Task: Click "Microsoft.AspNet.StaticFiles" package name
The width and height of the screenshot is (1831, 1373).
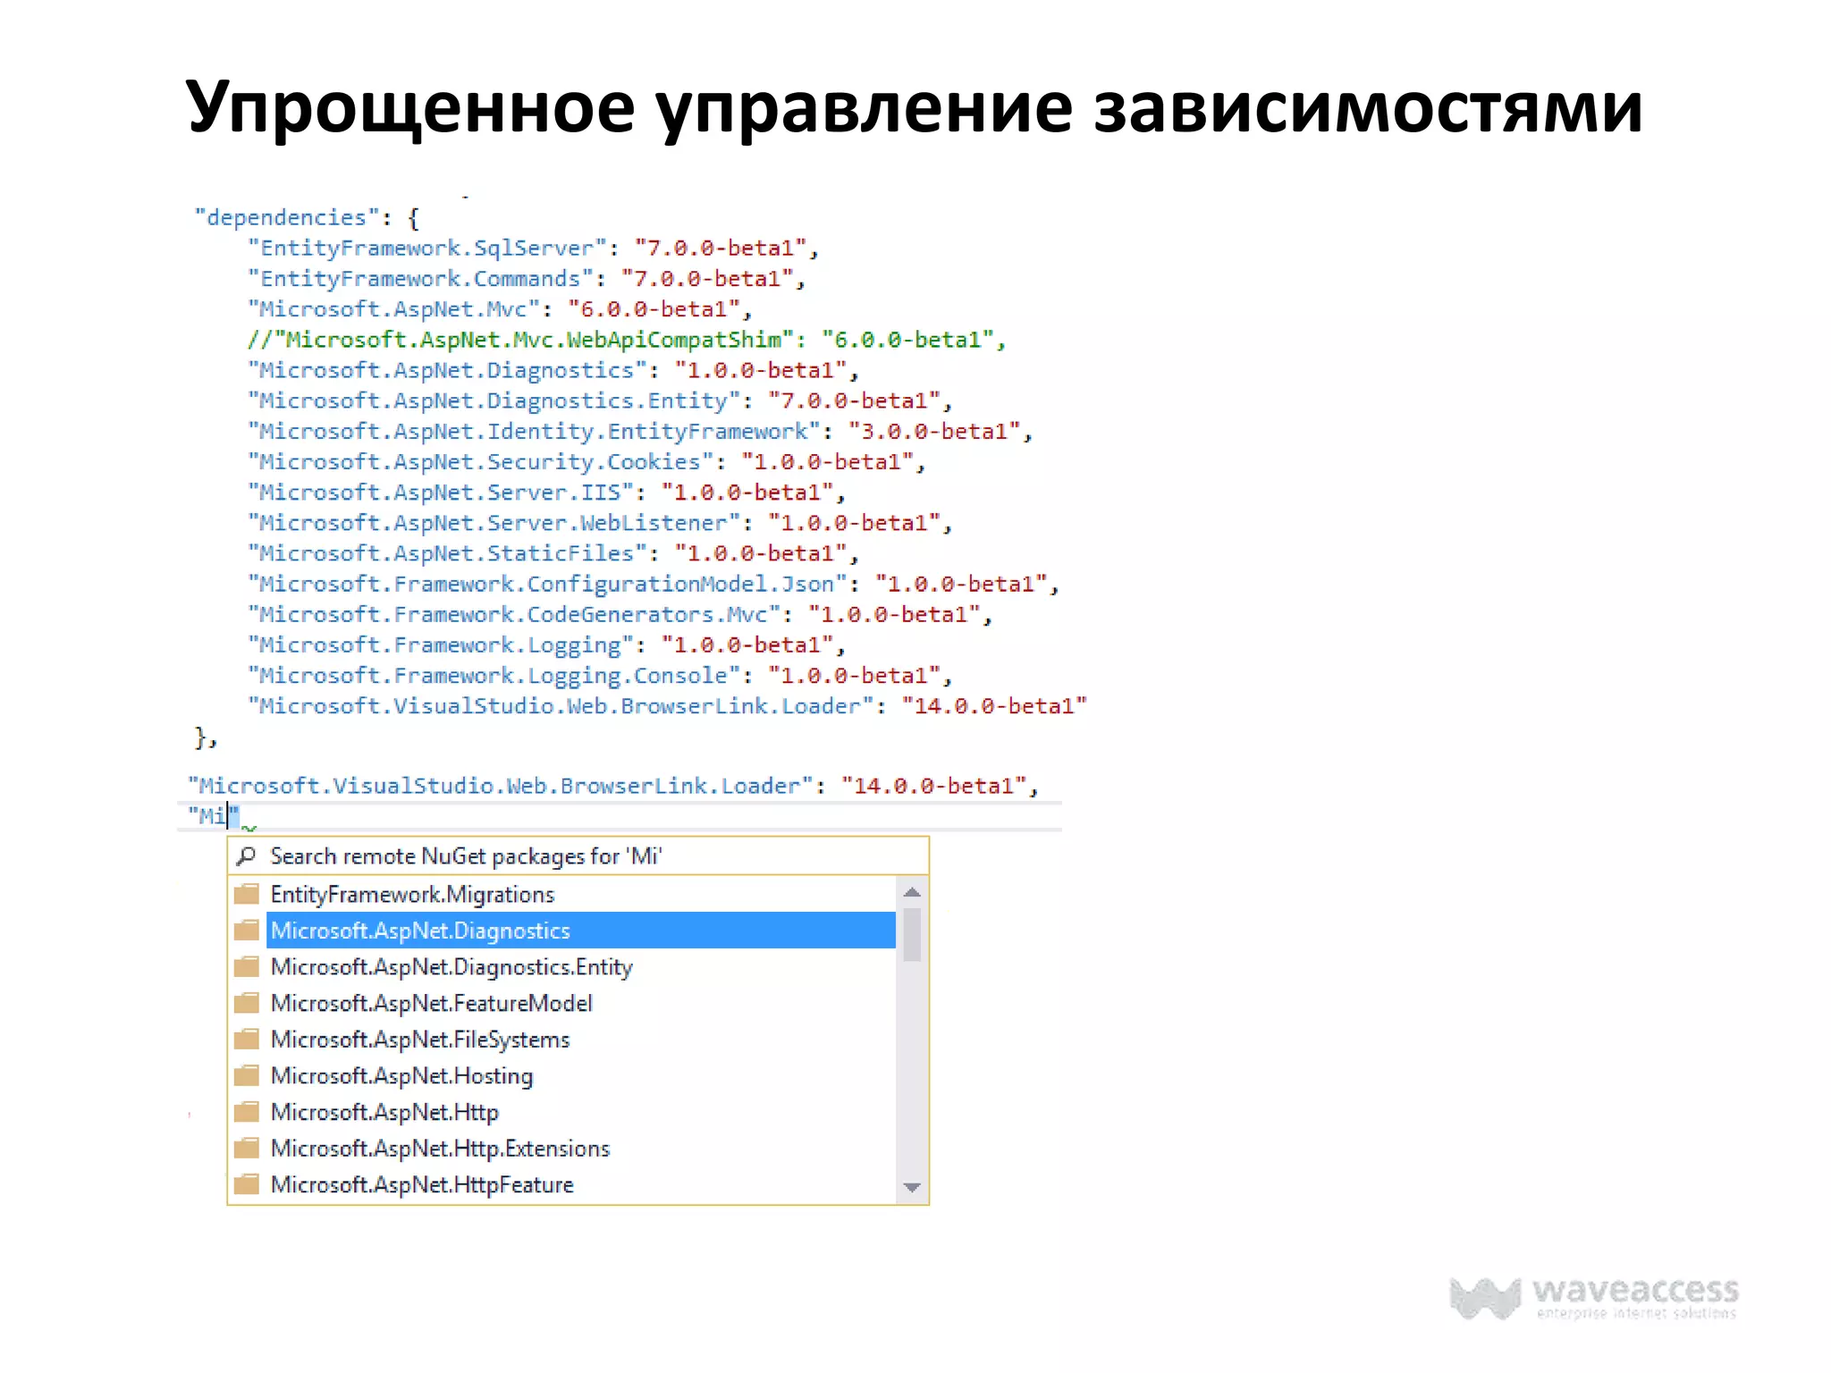Action: (447, 553)
